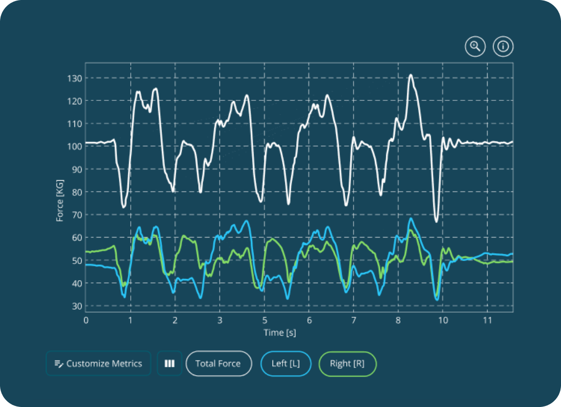Open Customize Metrics
The height and width of the screenshot is (407, 561).
click(x=98, y=363)
